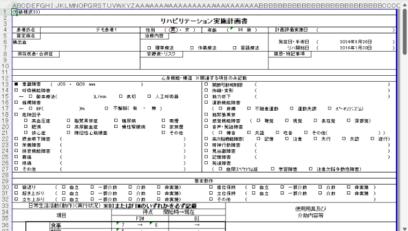
Task: Click the 食事 row label
Action: pyautogui.click(x=56, y=225)
